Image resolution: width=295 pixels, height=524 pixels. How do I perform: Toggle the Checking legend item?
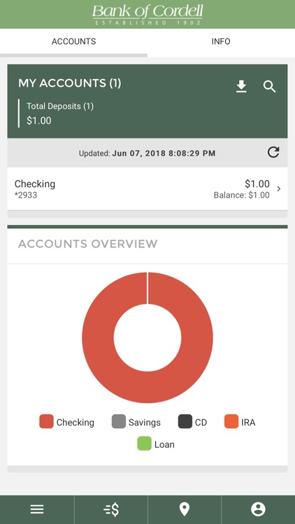pos(67,422)
